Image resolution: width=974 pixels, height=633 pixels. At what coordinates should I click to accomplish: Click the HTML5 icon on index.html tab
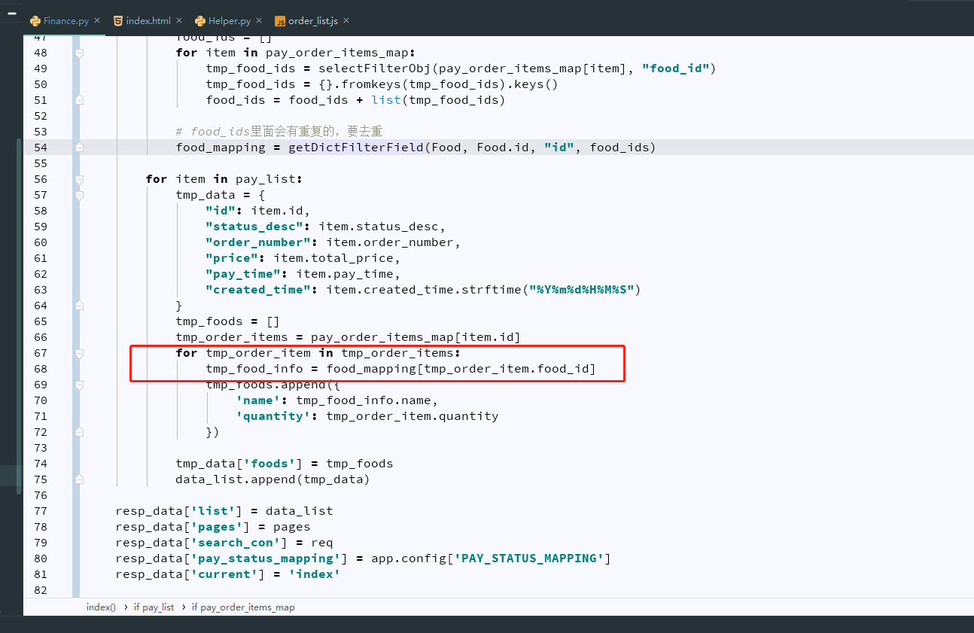118,21
